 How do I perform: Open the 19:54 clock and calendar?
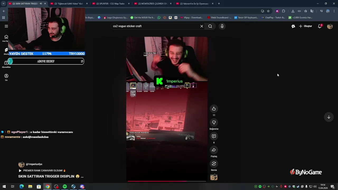pos(323,187)
